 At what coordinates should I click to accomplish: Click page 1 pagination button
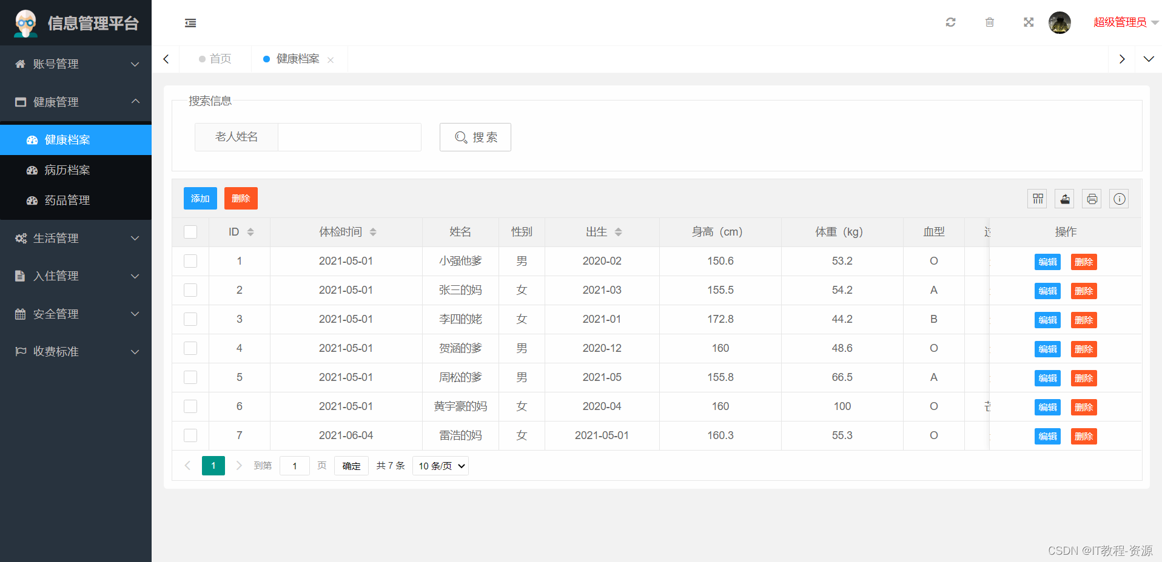click(213, 466)
